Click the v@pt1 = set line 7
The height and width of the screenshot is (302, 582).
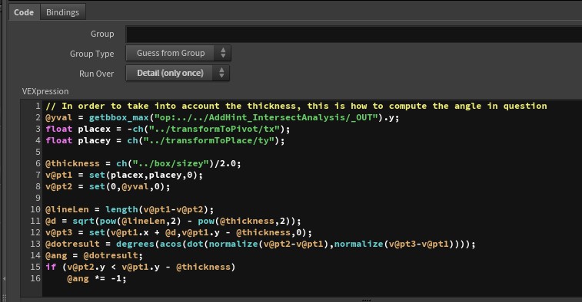coord(125,175)
